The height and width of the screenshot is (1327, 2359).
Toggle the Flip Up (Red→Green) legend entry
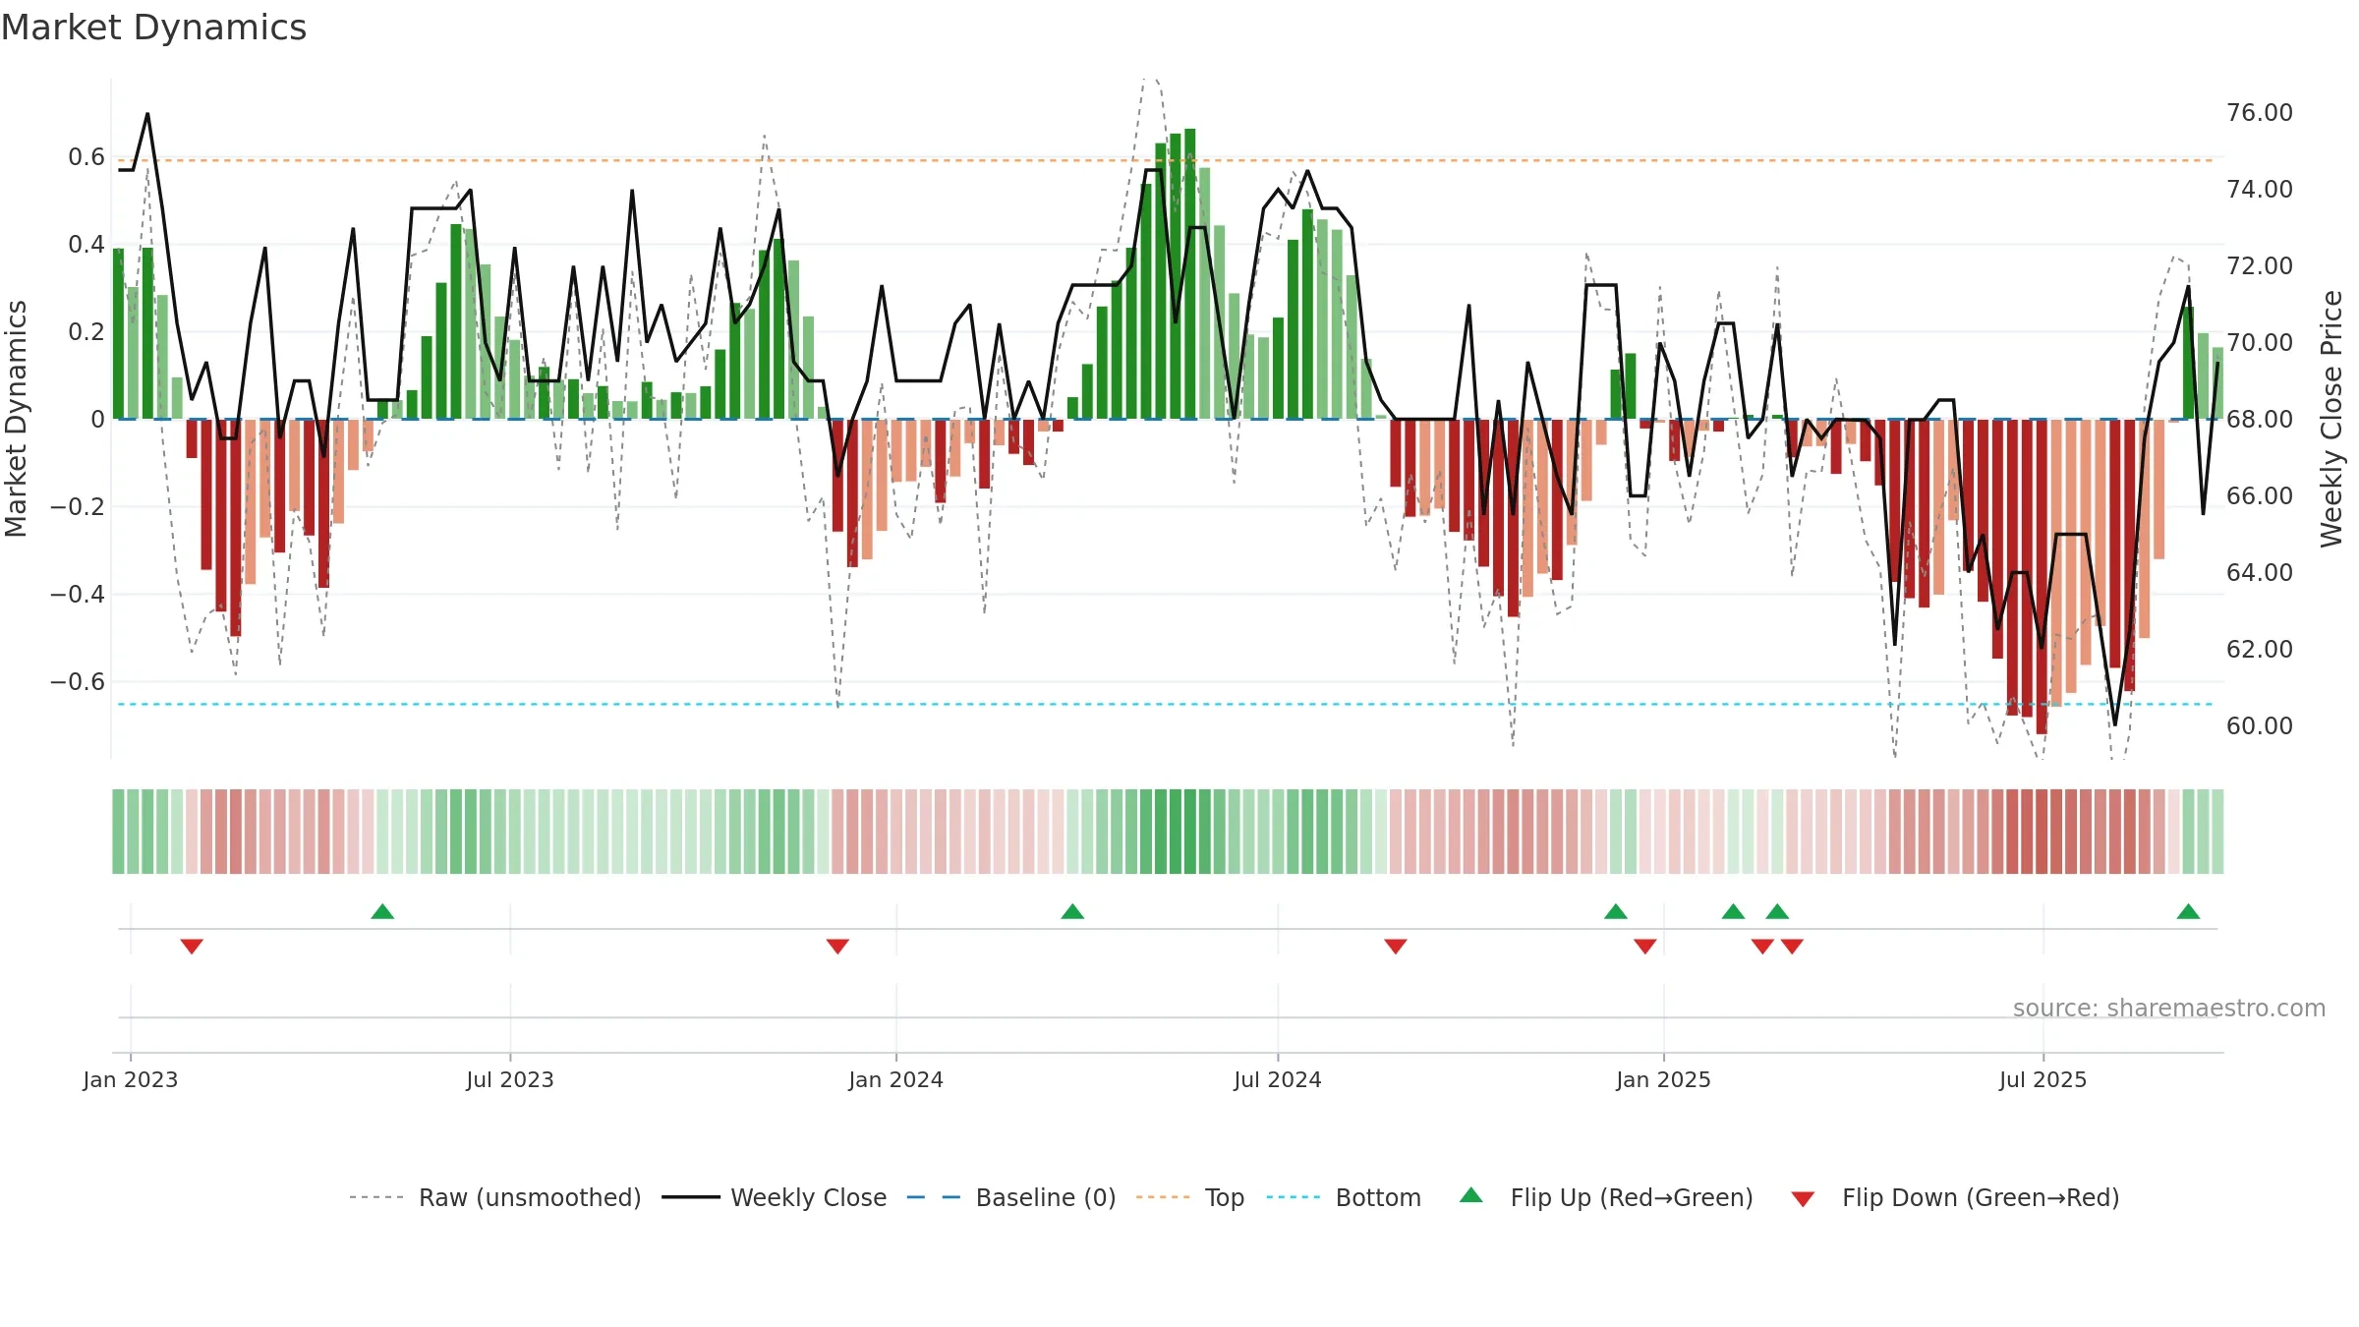(1606, 1197)
